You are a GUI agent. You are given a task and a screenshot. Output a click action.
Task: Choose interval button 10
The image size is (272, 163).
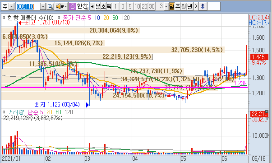[x=138, y=6]
